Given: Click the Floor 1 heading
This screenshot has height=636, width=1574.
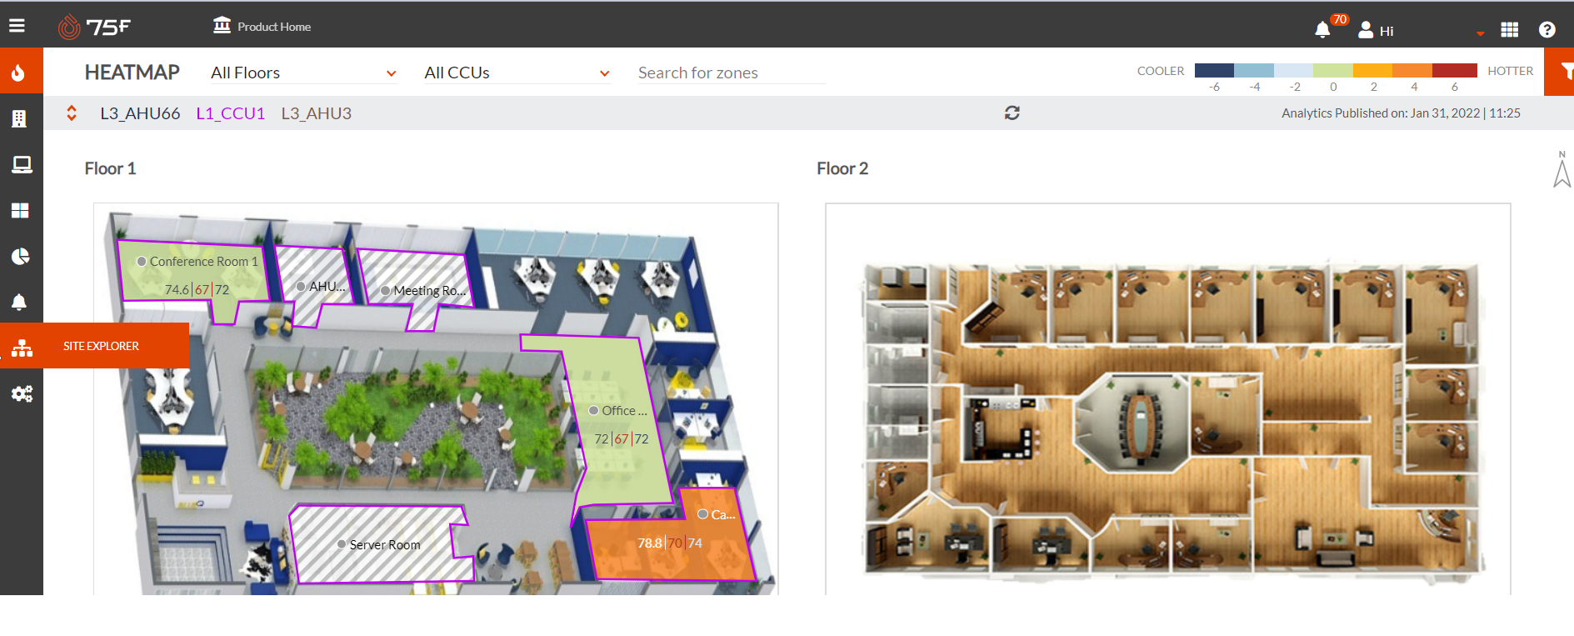Looking at the screenshot, I should point(110,168).
